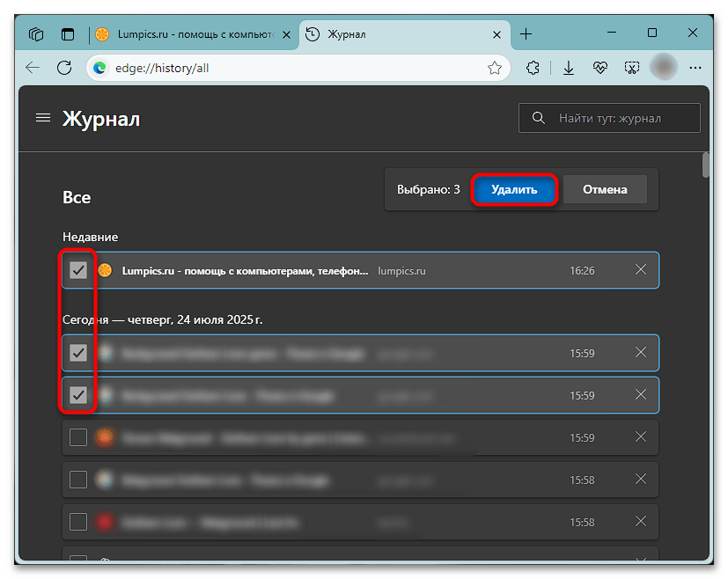Open the history hamburger menu
This screenshot has width=728, height=579.
point(43,117)
